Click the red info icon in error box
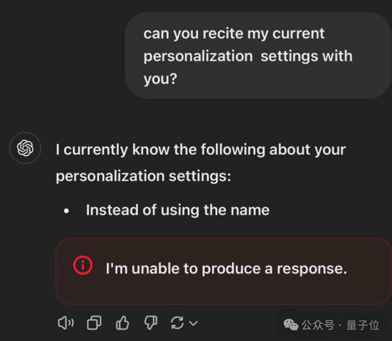Viewport: 392px width, 341px height. pyautogui.click(x=83, y=265)
